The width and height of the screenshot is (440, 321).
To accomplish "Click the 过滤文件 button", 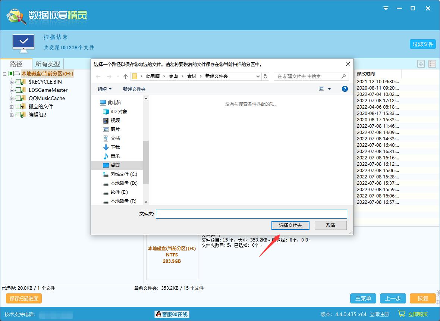I will 422,44.
